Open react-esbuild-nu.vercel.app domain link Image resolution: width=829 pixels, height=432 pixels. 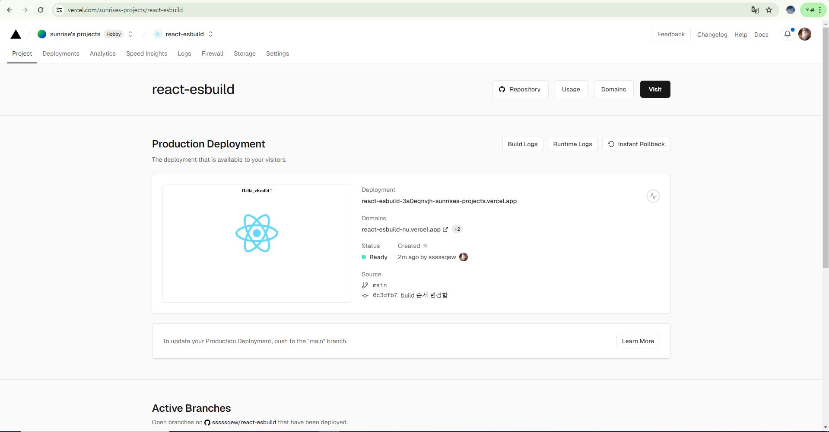click(401, 229)
